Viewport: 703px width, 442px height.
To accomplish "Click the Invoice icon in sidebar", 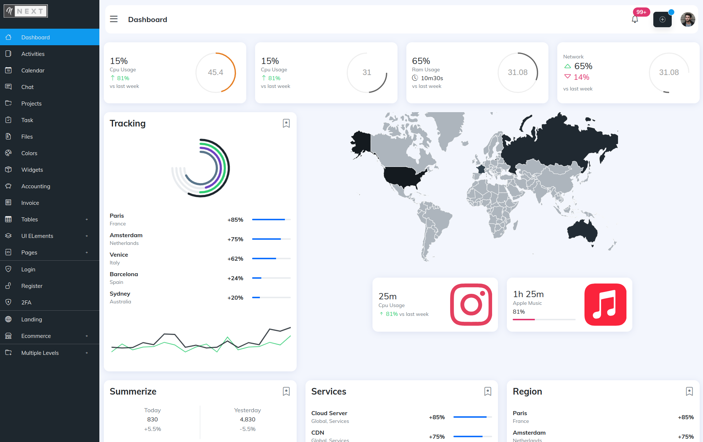I will [8, 203].
